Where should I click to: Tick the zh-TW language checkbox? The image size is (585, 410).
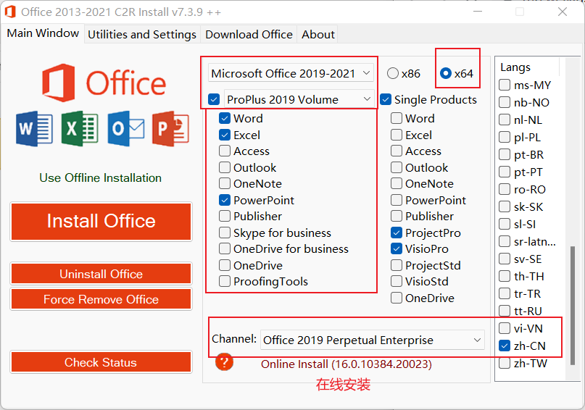505,364
